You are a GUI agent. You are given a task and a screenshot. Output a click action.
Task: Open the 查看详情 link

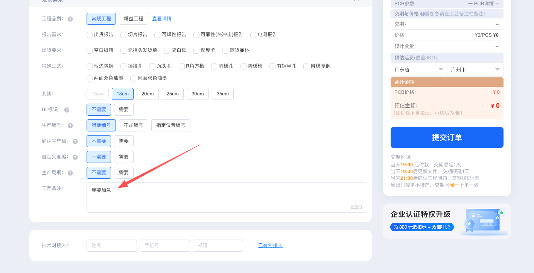[x=162, y=19]
